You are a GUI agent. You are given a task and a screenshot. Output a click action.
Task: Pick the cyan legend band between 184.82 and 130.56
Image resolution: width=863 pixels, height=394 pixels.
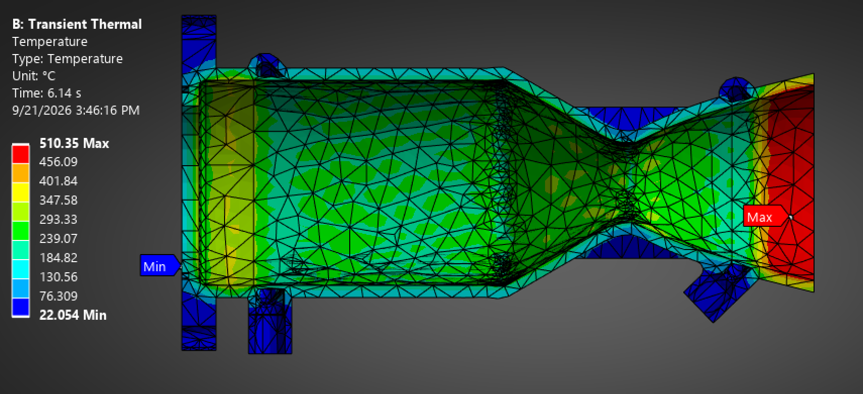[21, 269]
